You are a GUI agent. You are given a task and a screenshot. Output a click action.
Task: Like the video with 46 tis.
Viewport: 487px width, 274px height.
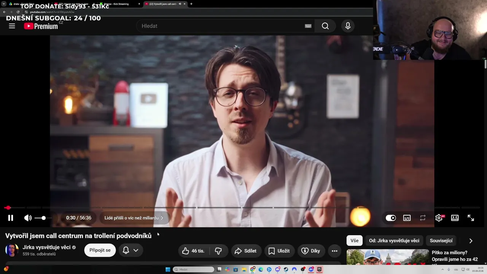pyautogui.click(x=194, y=251)
